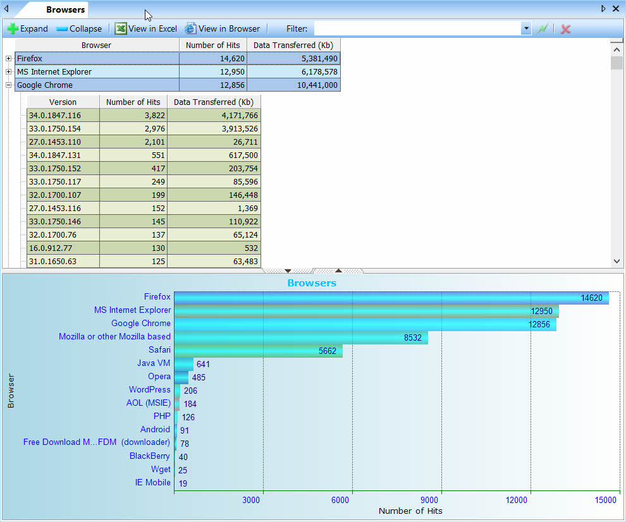Select version 27.0.1453.116 row
Screen dimensions: 626x522
coord(144,208)
